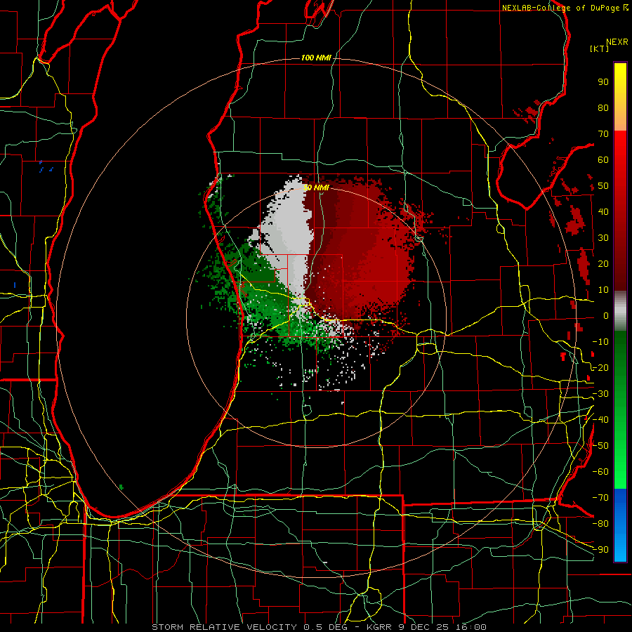Click the 60 value on velocity legend
Image resolution: width=632 pixels, height=632 pixels.
point(603,160)
